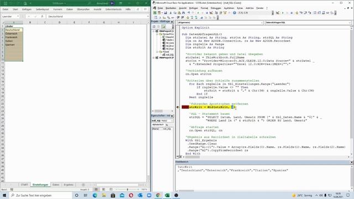This screenshot has height=199, width=354.
Task: Click View Code icon in Project explorer
Action: pos(154,27)
